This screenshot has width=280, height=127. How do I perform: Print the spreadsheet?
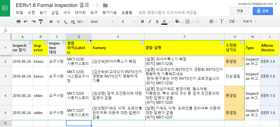click(x=18, y=22)
